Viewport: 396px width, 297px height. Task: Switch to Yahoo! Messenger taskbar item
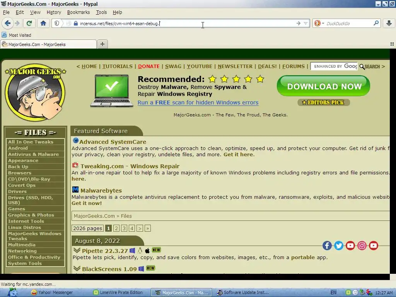tap(52, 292)
